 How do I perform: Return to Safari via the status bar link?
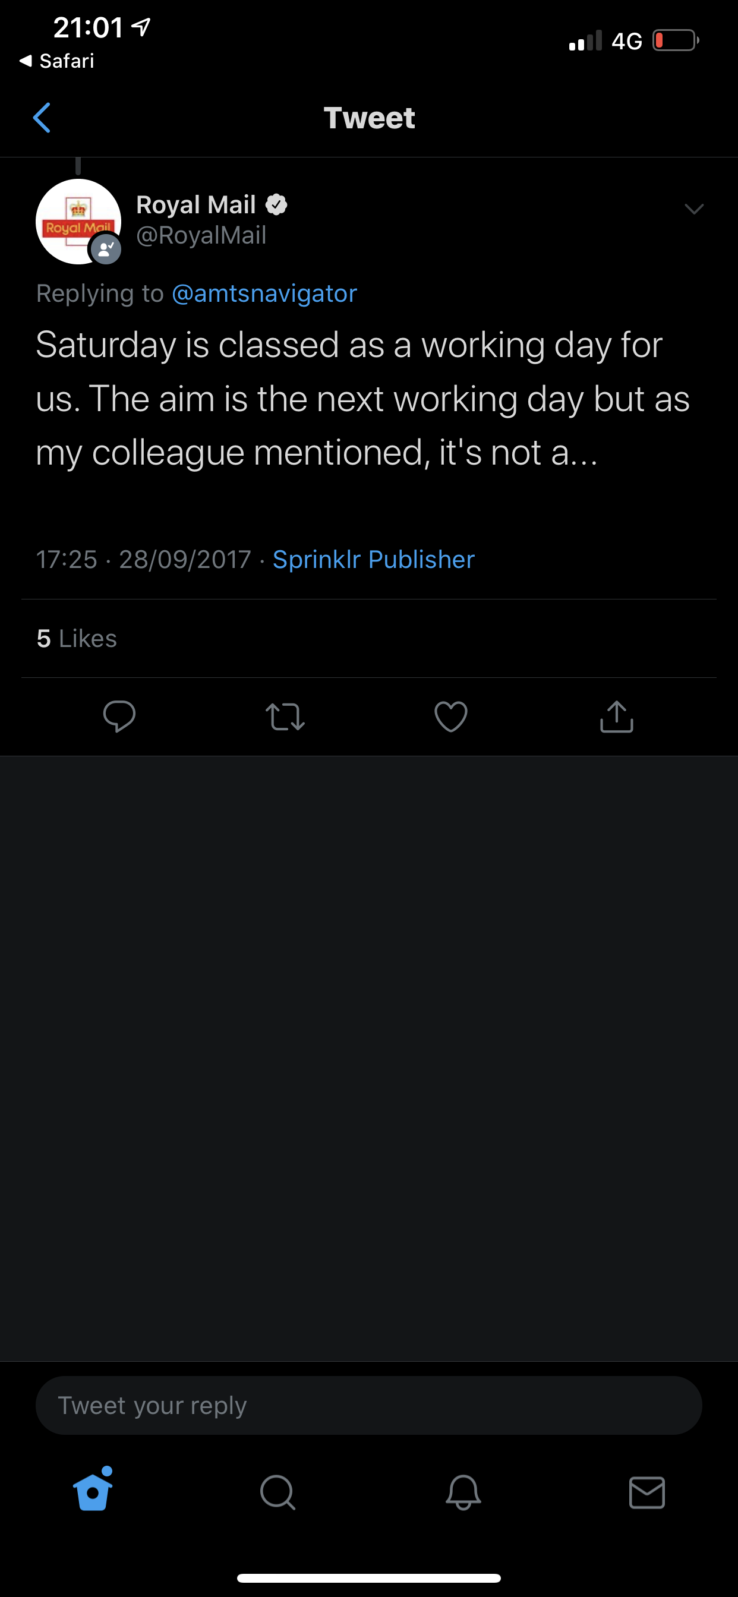tap(56, 61)
